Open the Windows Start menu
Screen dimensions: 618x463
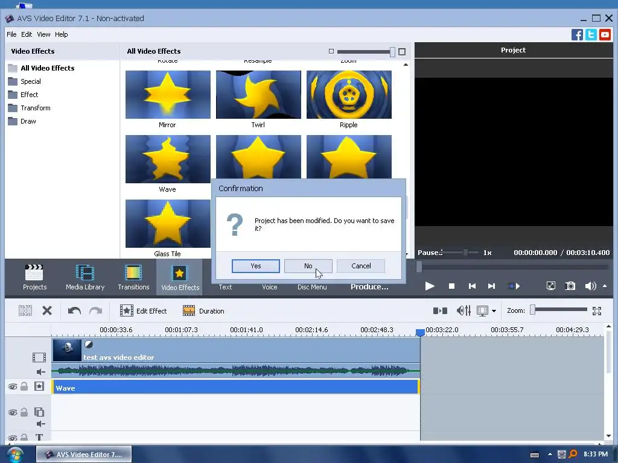pyautogui.click(x=14, y=455)
